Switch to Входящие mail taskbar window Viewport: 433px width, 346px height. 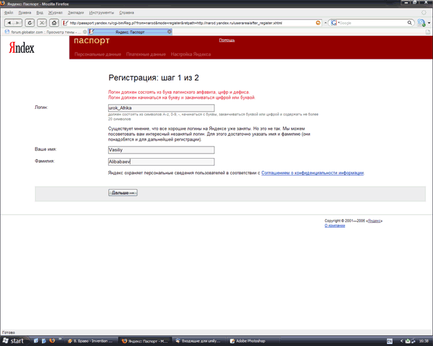(x=198, y=341)
